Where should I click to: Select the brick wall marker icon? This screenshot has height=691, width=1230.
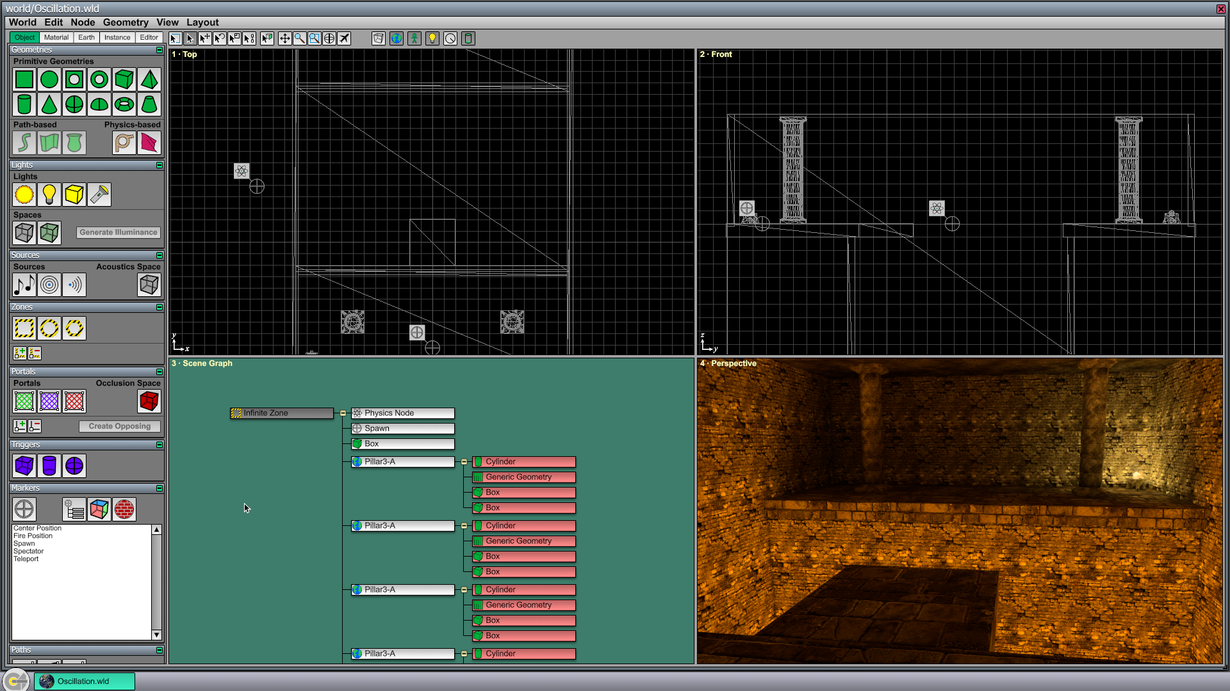pos(124,509)
